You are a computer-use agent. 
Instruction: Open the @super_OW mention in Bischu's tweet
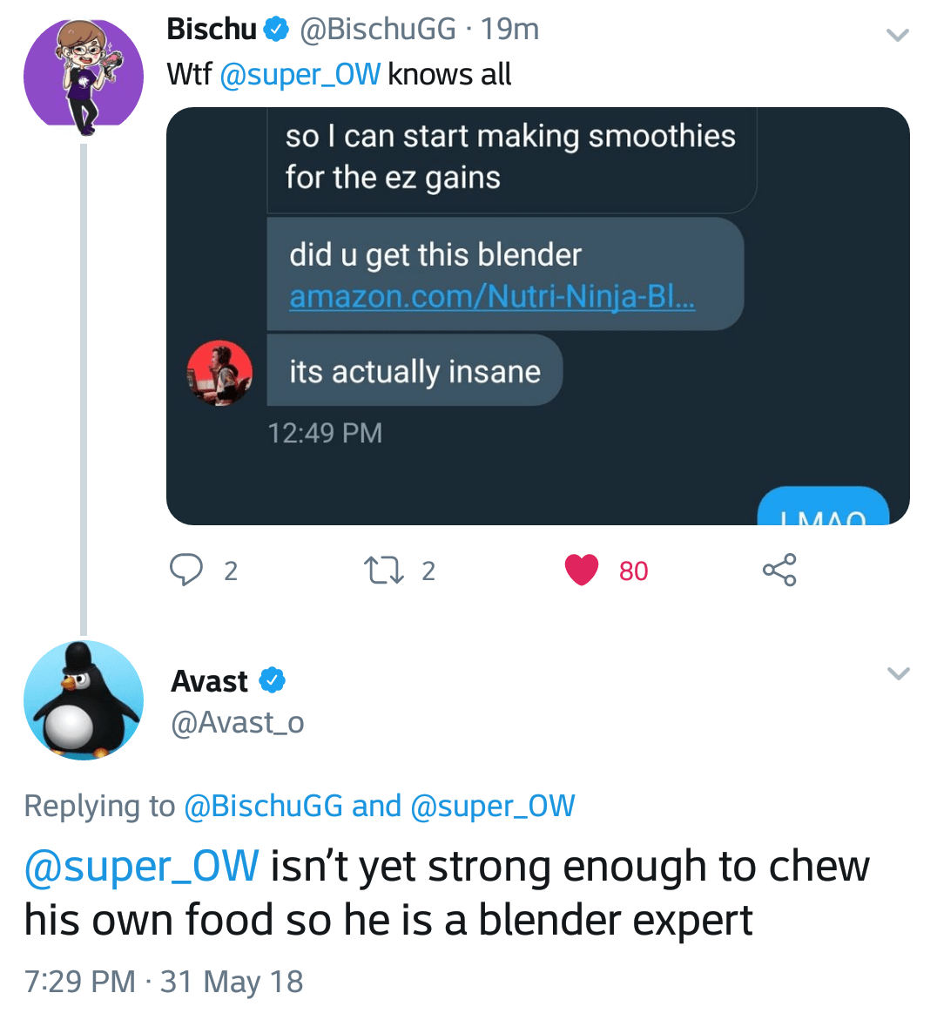300,75
